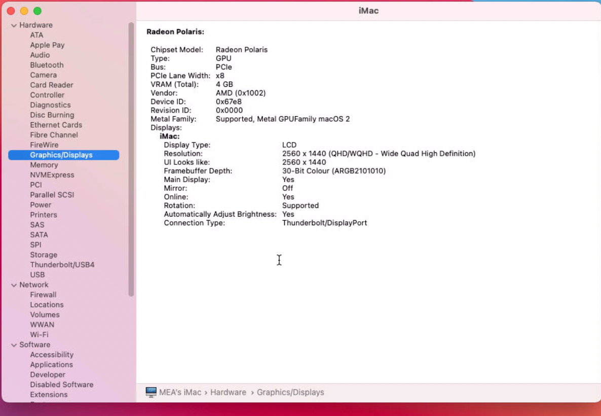Open the Audio hardware entry

coord(40,55)
